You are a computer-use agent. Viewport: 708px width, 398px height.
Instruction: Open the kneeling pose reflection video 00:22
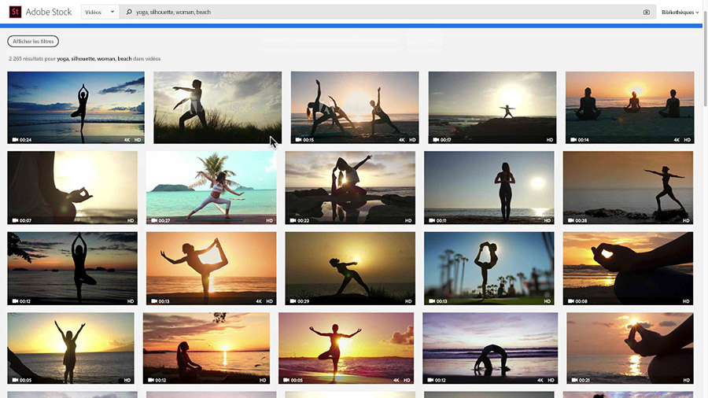coord(350,188)
